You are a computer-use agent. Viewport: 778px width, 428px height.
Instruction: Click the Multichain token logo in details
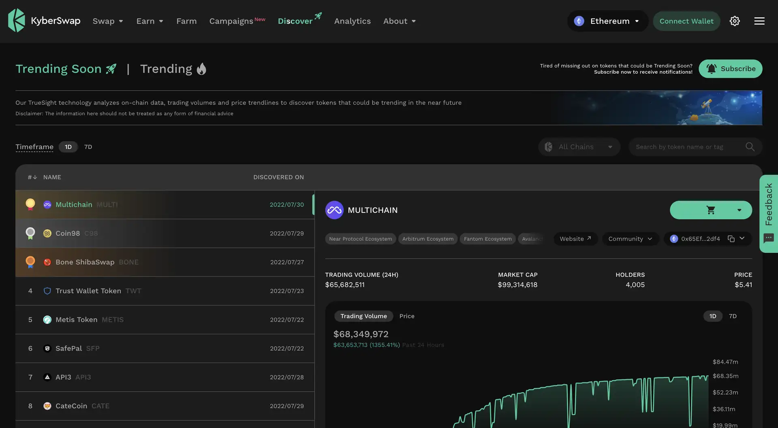(334, 210)
